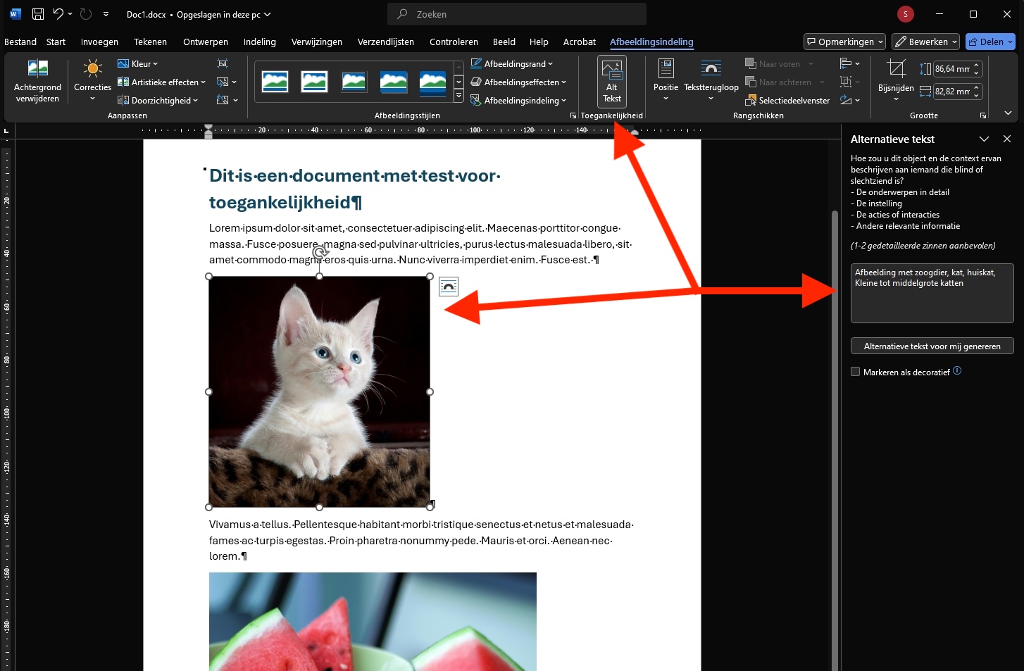Open layout options icon beside kitten image

[449, 287]
